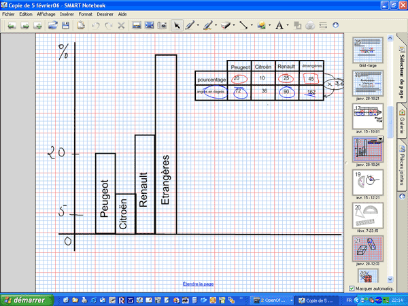Click the page sorter scrollbar thumb
This screenshot has height=306, width=408.
click(390, 122)
